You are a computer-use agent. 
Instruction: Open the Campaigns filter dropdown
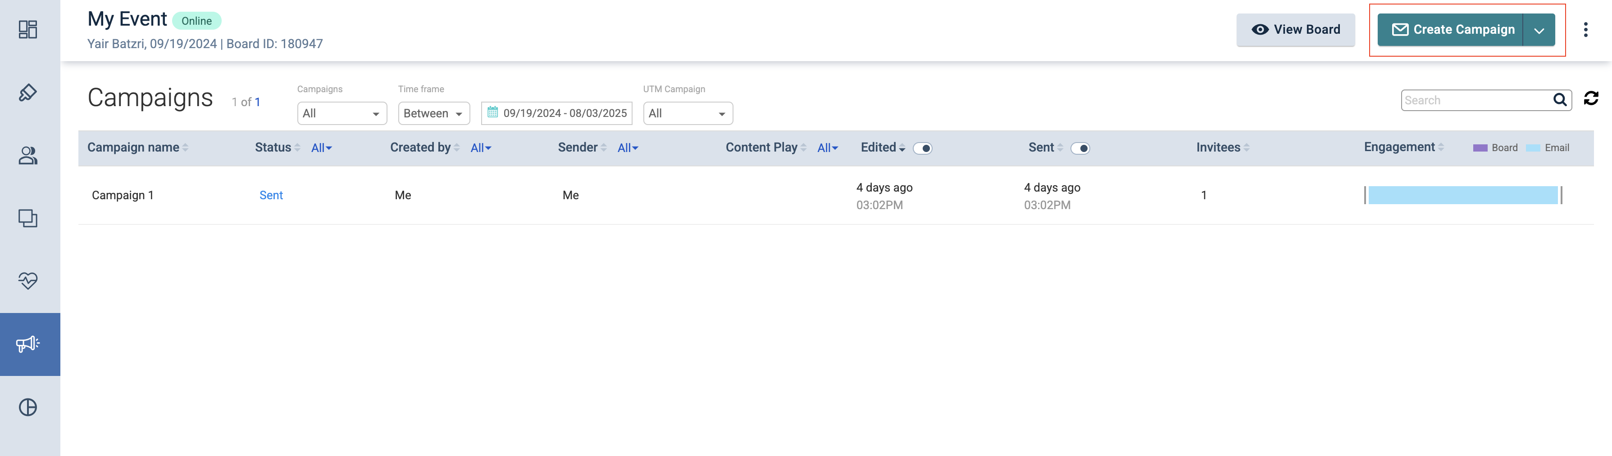tap(342, 114)
